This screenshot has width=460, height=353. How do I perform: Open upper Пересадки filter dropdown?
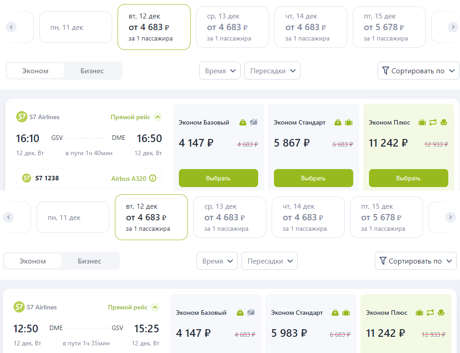[272, 71]
